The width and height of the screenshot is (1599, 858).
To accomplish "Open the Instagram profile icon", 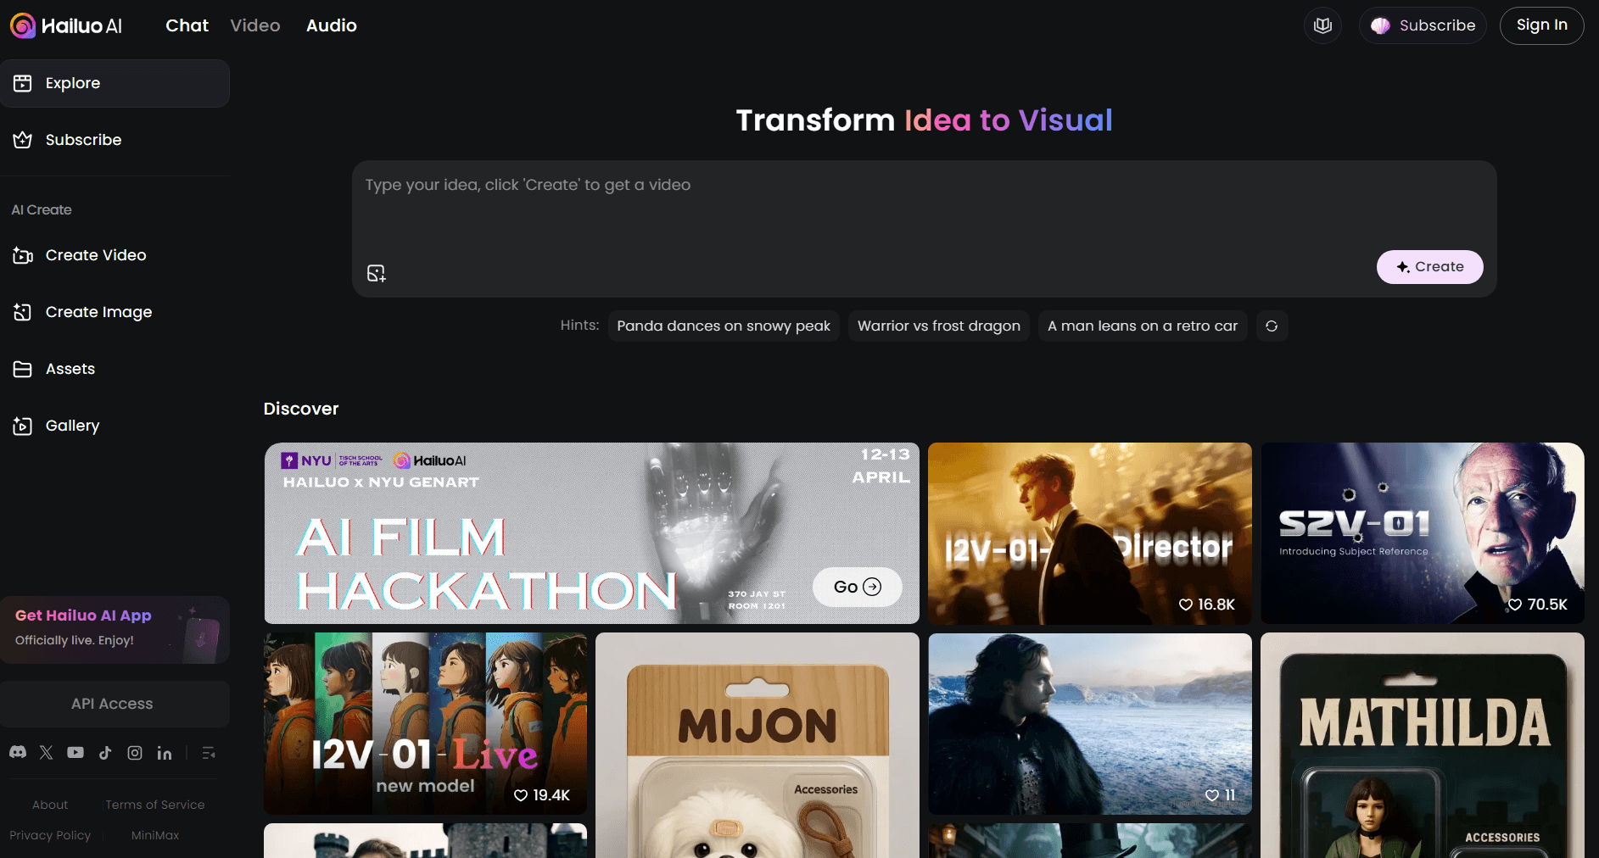I will [x=135, y=752].
